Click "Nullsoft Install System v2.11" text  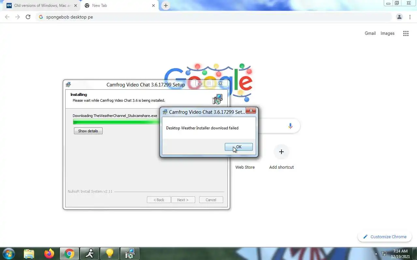pos(90,191)
